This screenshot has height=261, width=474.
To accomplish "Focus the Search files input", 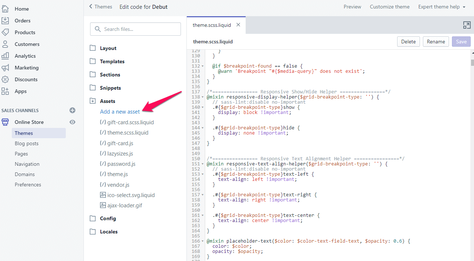I will (135, 29).
